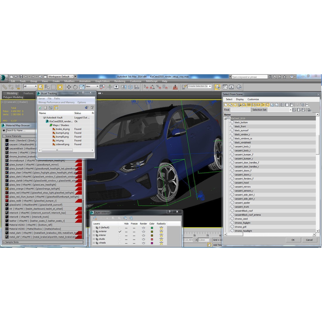The height and width of the screenshot is (322, 322).
Task: Open the Display menu in Select From Scene
Action: click(240, 99)
